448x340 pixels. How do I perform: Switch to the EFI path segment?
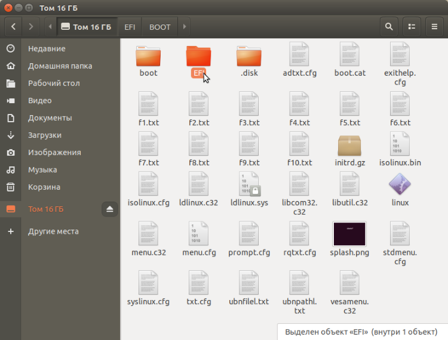130,27
